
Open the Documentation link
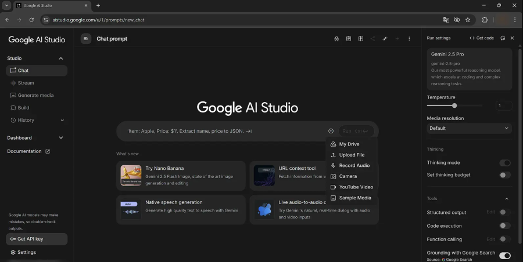[x=28, y=151]
